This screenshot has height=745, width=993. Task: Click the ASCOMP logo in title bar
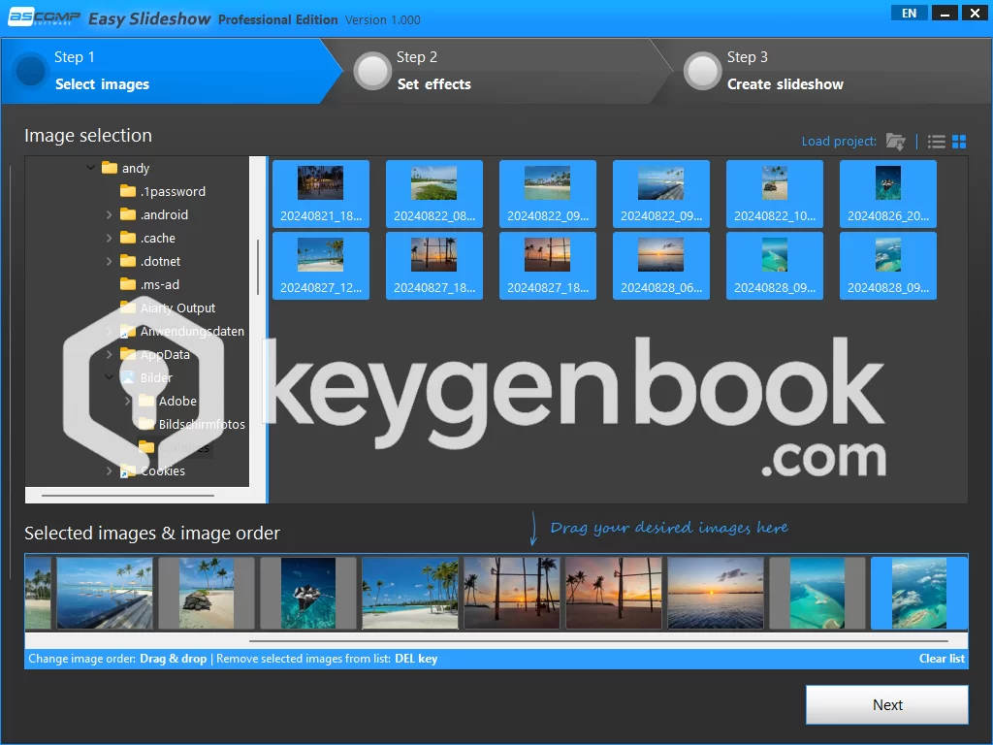click(42, 18)
